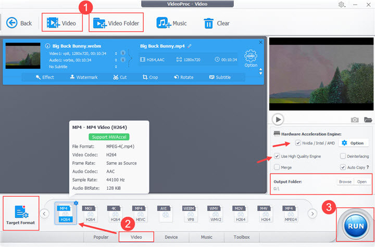Show previous formats with left arrow
The image size is (375, 247).
tap(44, 214)
